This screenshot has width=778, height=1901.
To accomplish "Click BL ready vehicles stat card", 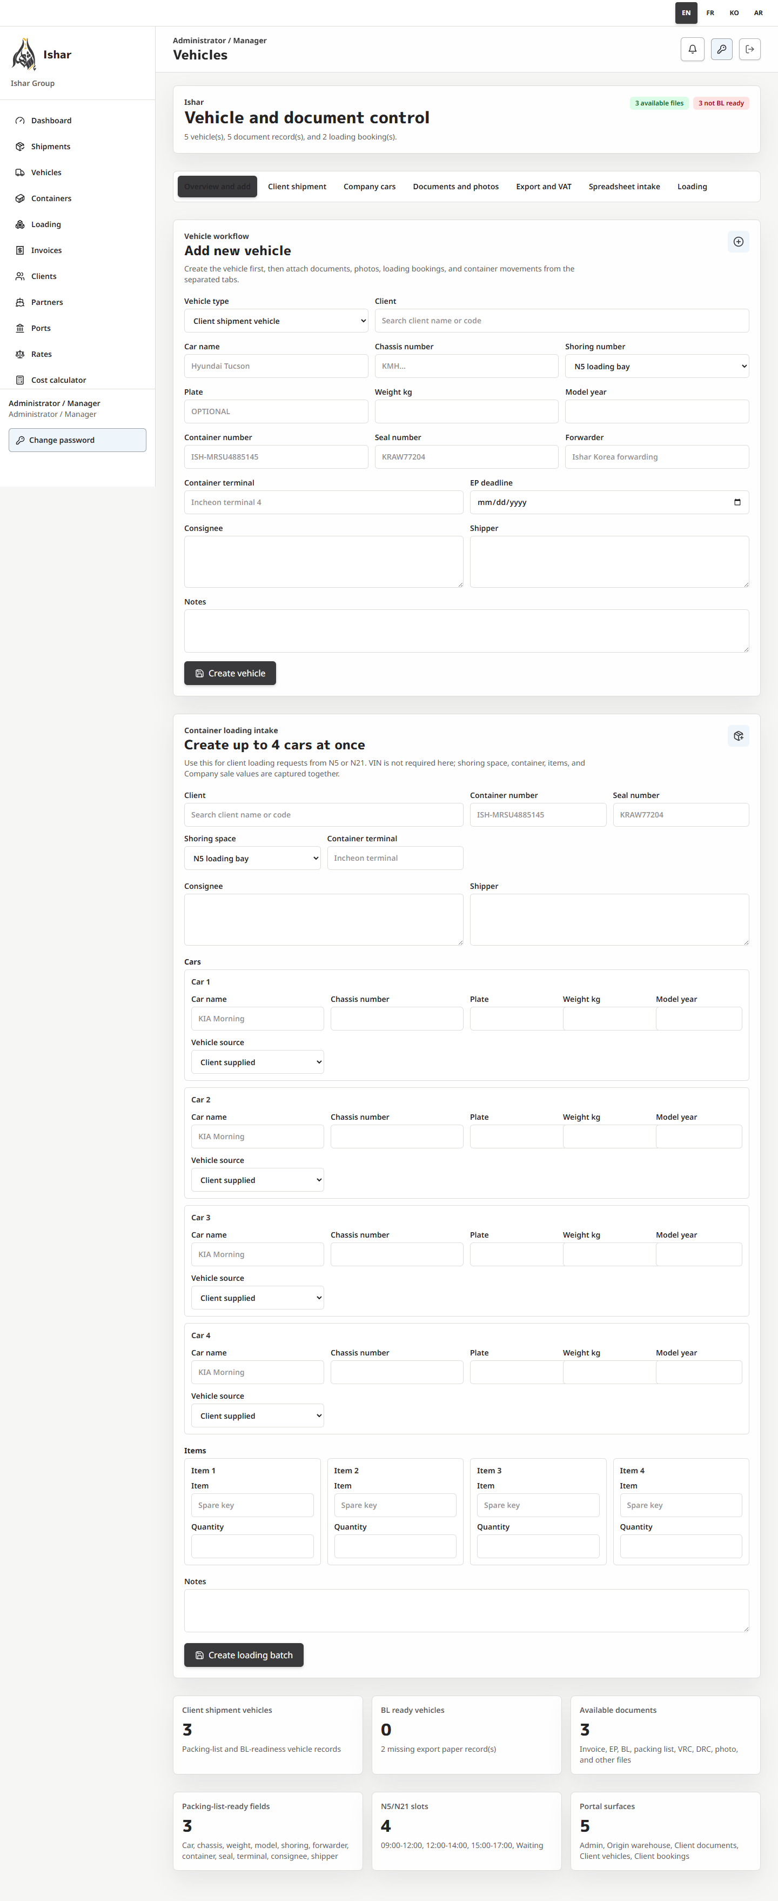I will coord(466,1734).
